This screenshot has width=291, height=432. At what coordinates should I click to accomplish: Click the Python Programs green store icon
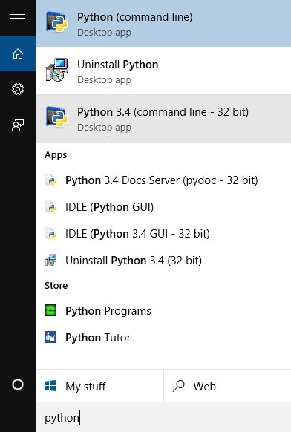(x=50, y=310)
